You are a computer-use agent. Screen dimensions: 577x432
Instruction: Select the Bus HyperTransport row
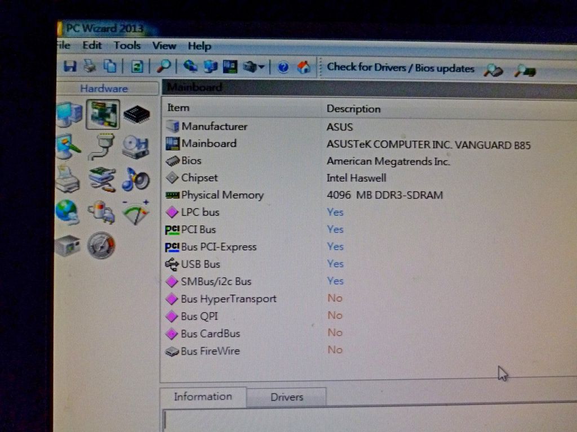[x=370, y=298]
